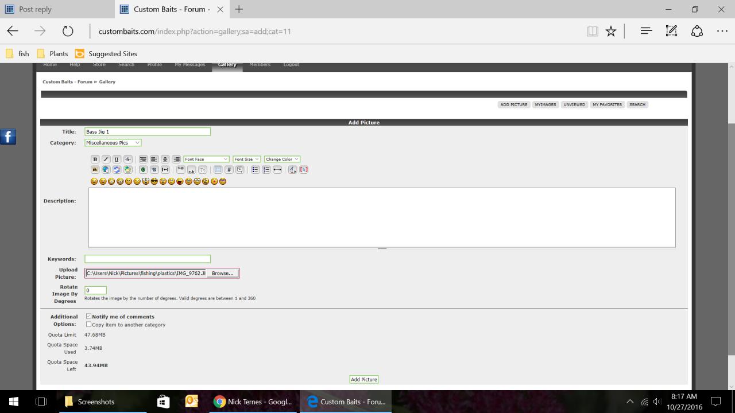Insert the sunglasses cool smiley
735x413 pixels.
point(154,181)
